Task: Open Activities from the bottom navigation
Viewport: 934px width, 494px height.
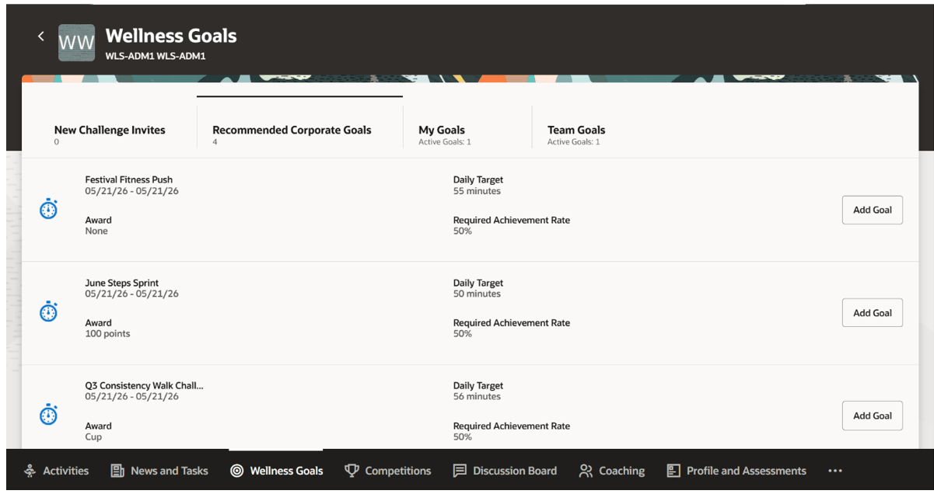Action: (56, 471)
